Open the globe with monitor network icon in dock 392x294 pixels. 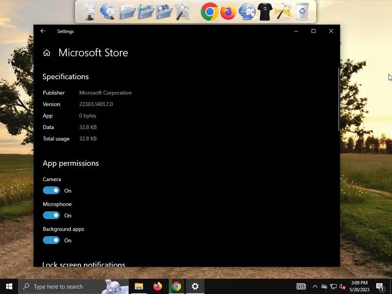click(x=108, y=11)
